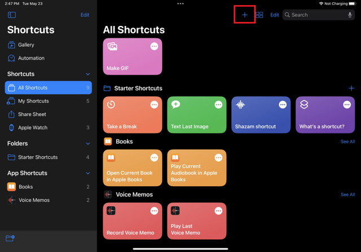Tap Edit button in sidebar header

pyautogui.click(x=85, y=15)
